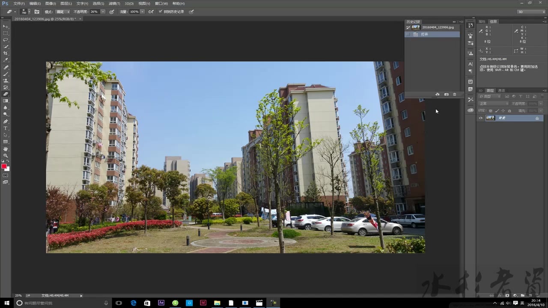Select the Quick Selection tool
The height and width of the screenshot is (308, 548).
point(6,47)
